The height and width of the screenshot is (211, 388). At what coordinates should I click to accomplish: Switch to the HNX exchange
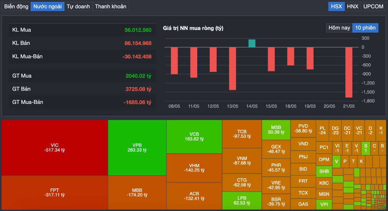[353, 6]
